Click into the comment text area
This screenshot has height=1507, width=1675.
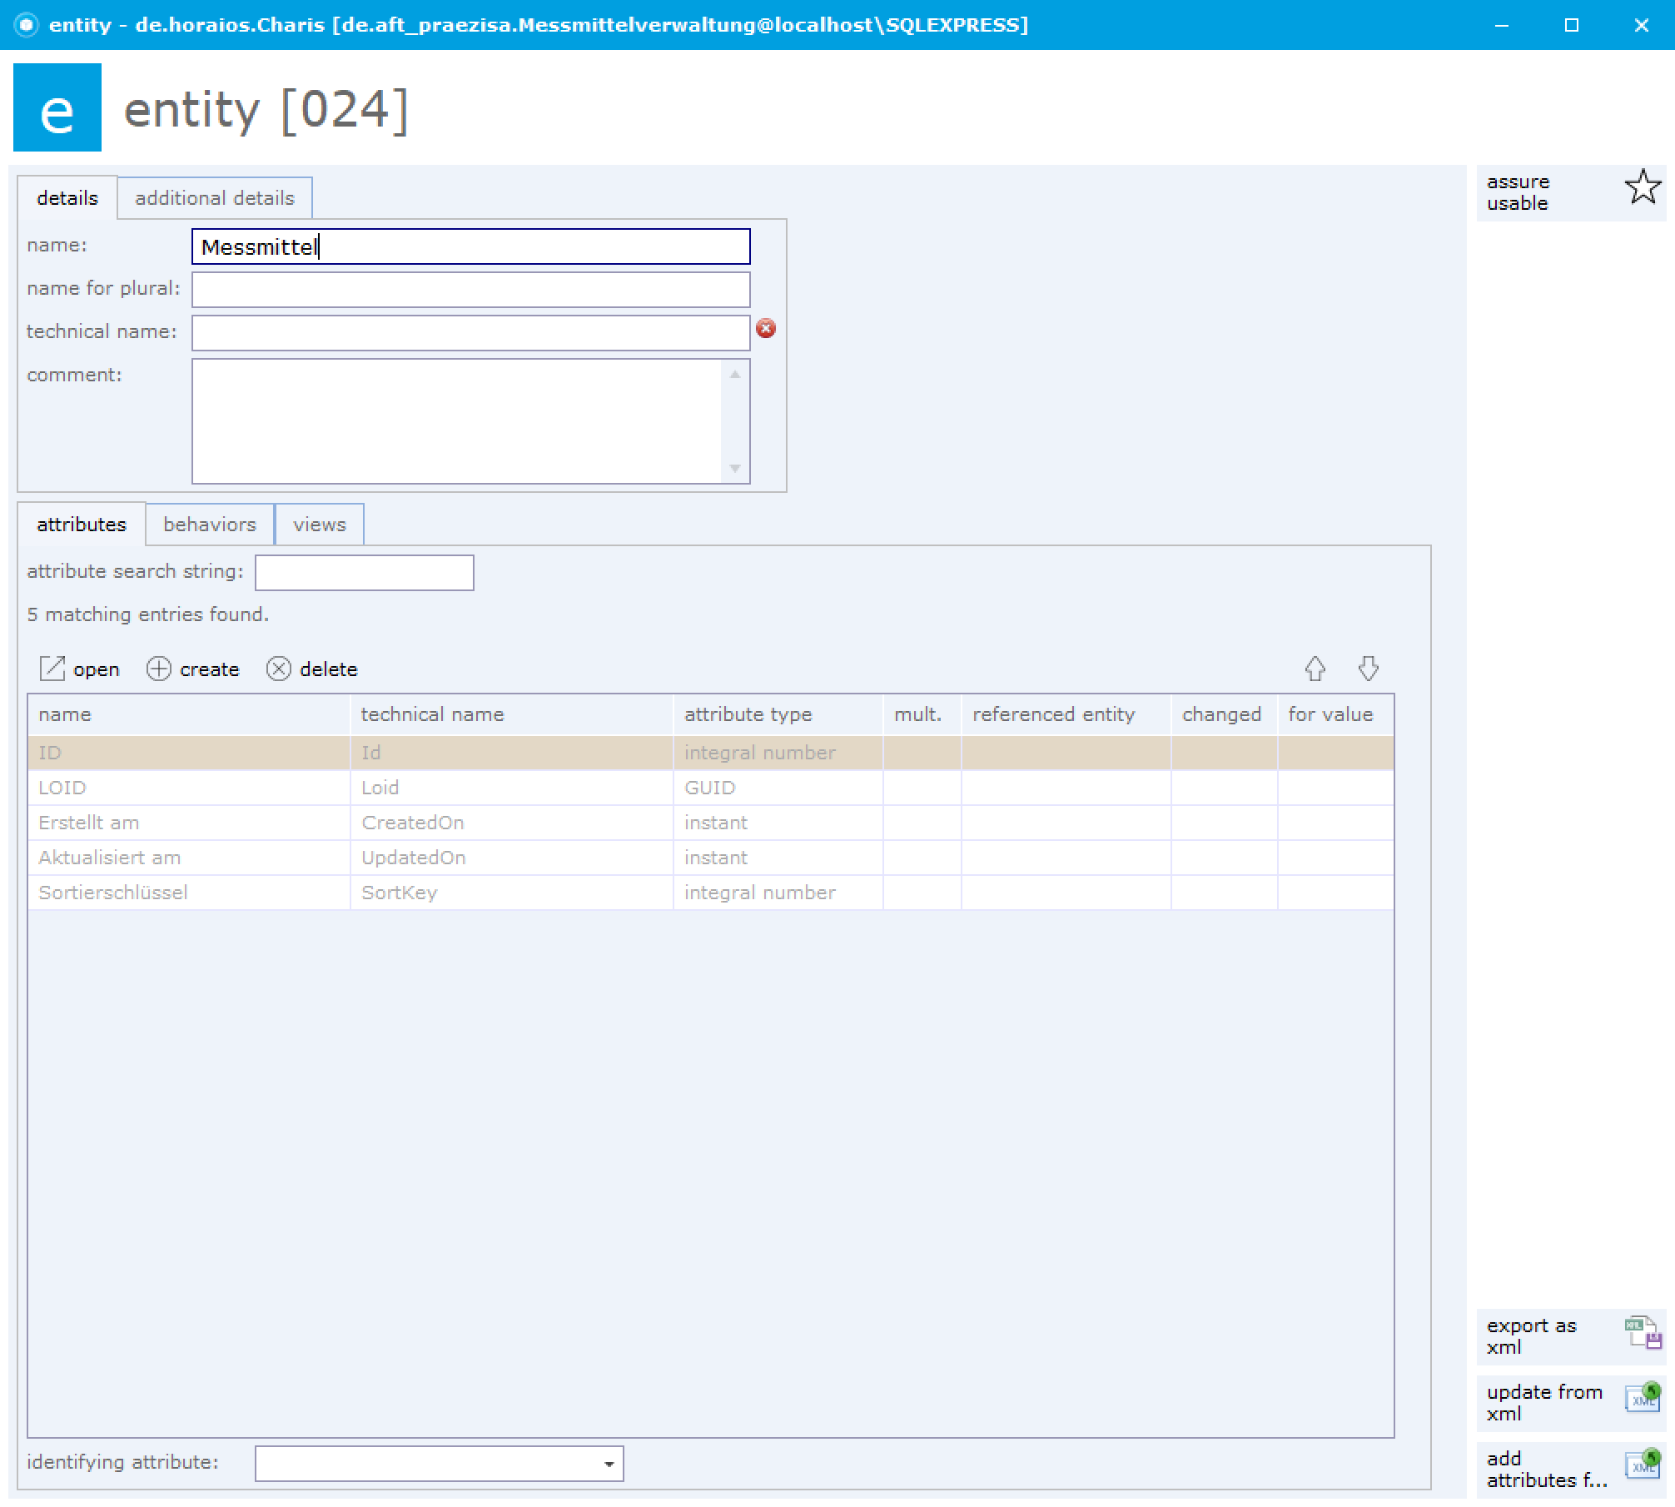pyautogui.click(x=457, y=421)
